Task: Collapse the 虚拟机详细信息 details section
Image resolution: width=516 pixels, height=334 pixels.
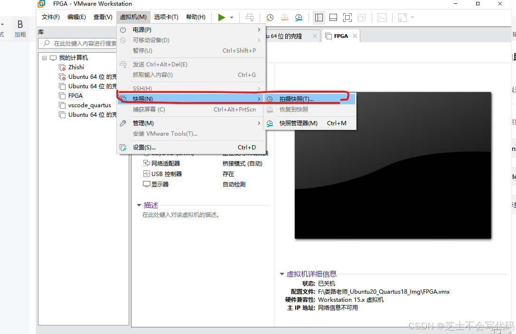Action: (x=281, y=274)
